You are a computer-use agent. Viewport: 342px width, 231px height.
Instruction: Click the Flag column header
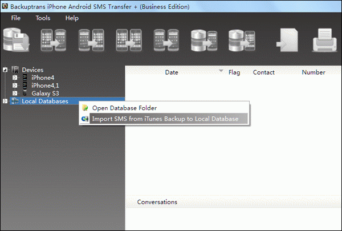click(234, 72)
